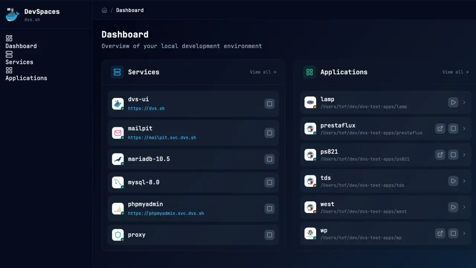Click the home icon in the breadcrumb
476x268 pixels.
click(104, 10)
